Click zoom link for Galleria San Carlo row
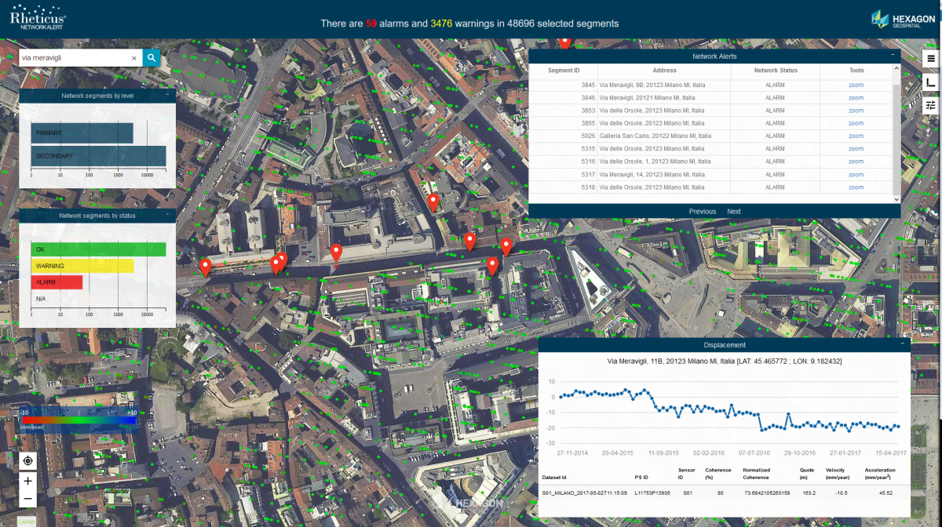This screenshot has width=942, height=527. tap(856, 136)
